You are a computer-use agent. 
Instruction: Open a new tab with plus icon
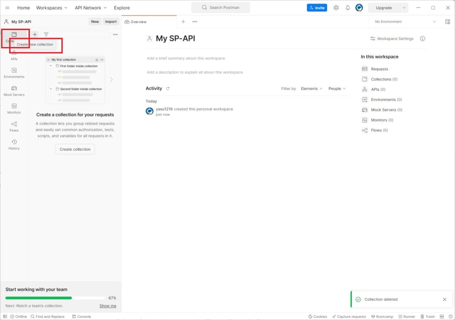183,22
